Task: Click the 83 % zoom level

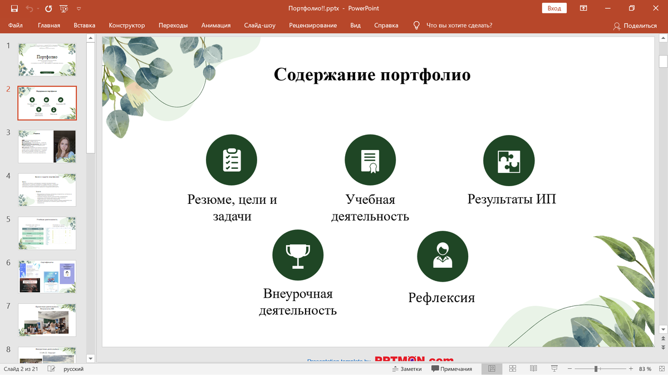Action: point(645,369)
